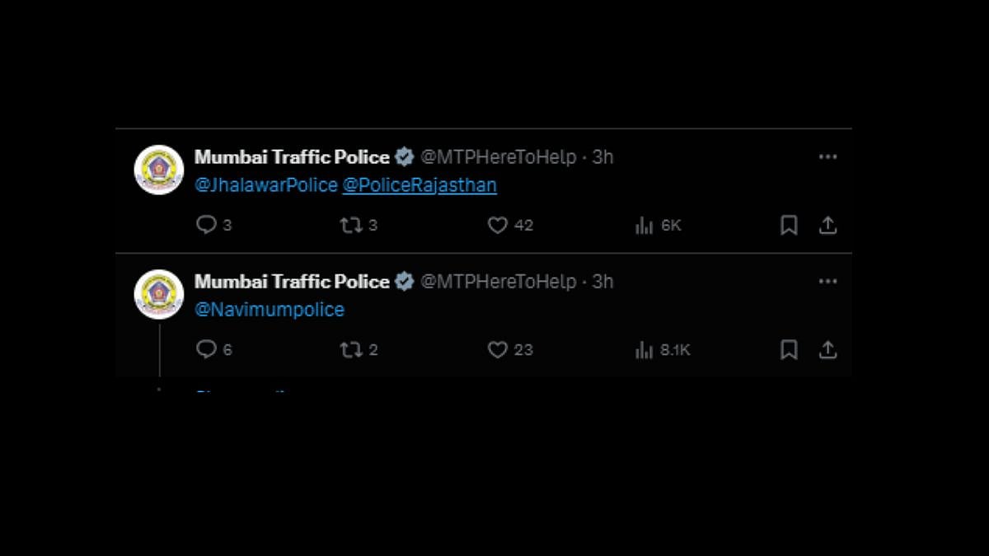Like the tweet tagging @PoliceRajasthan
The width and height of the screenshot is (989, 556).
point(497,225)
